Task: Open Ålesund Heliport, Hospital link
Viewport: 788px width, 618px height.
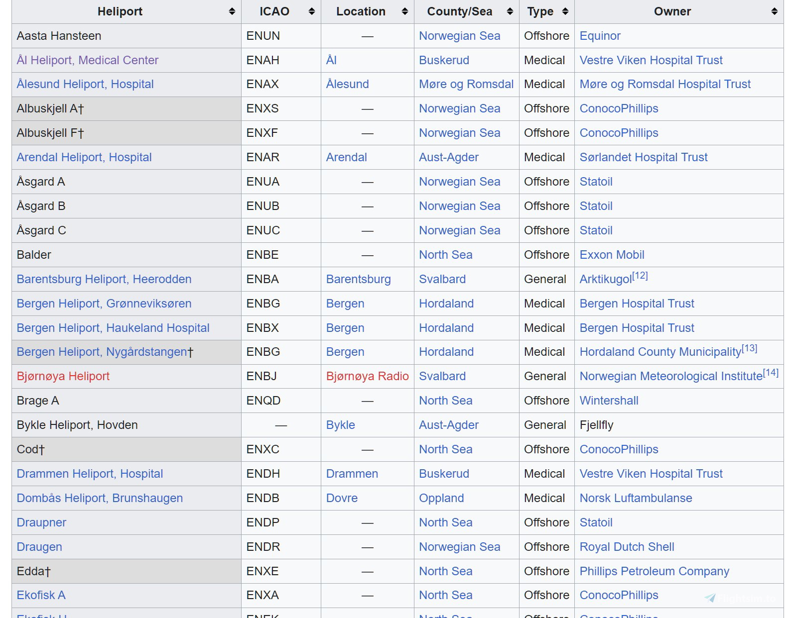Action: click(85, 84)
